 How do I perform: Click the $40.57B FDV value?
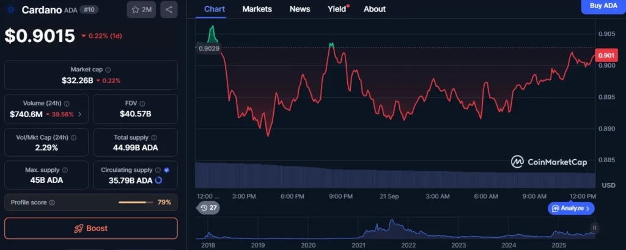(x=135, y=114)
